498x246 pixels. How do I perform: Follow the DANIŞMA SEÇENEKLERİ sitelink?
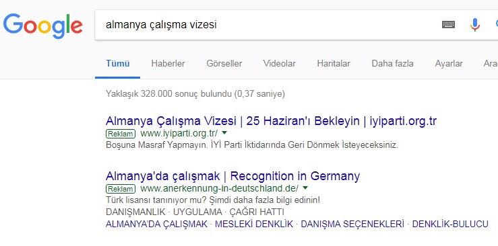(x=352, y=224)
